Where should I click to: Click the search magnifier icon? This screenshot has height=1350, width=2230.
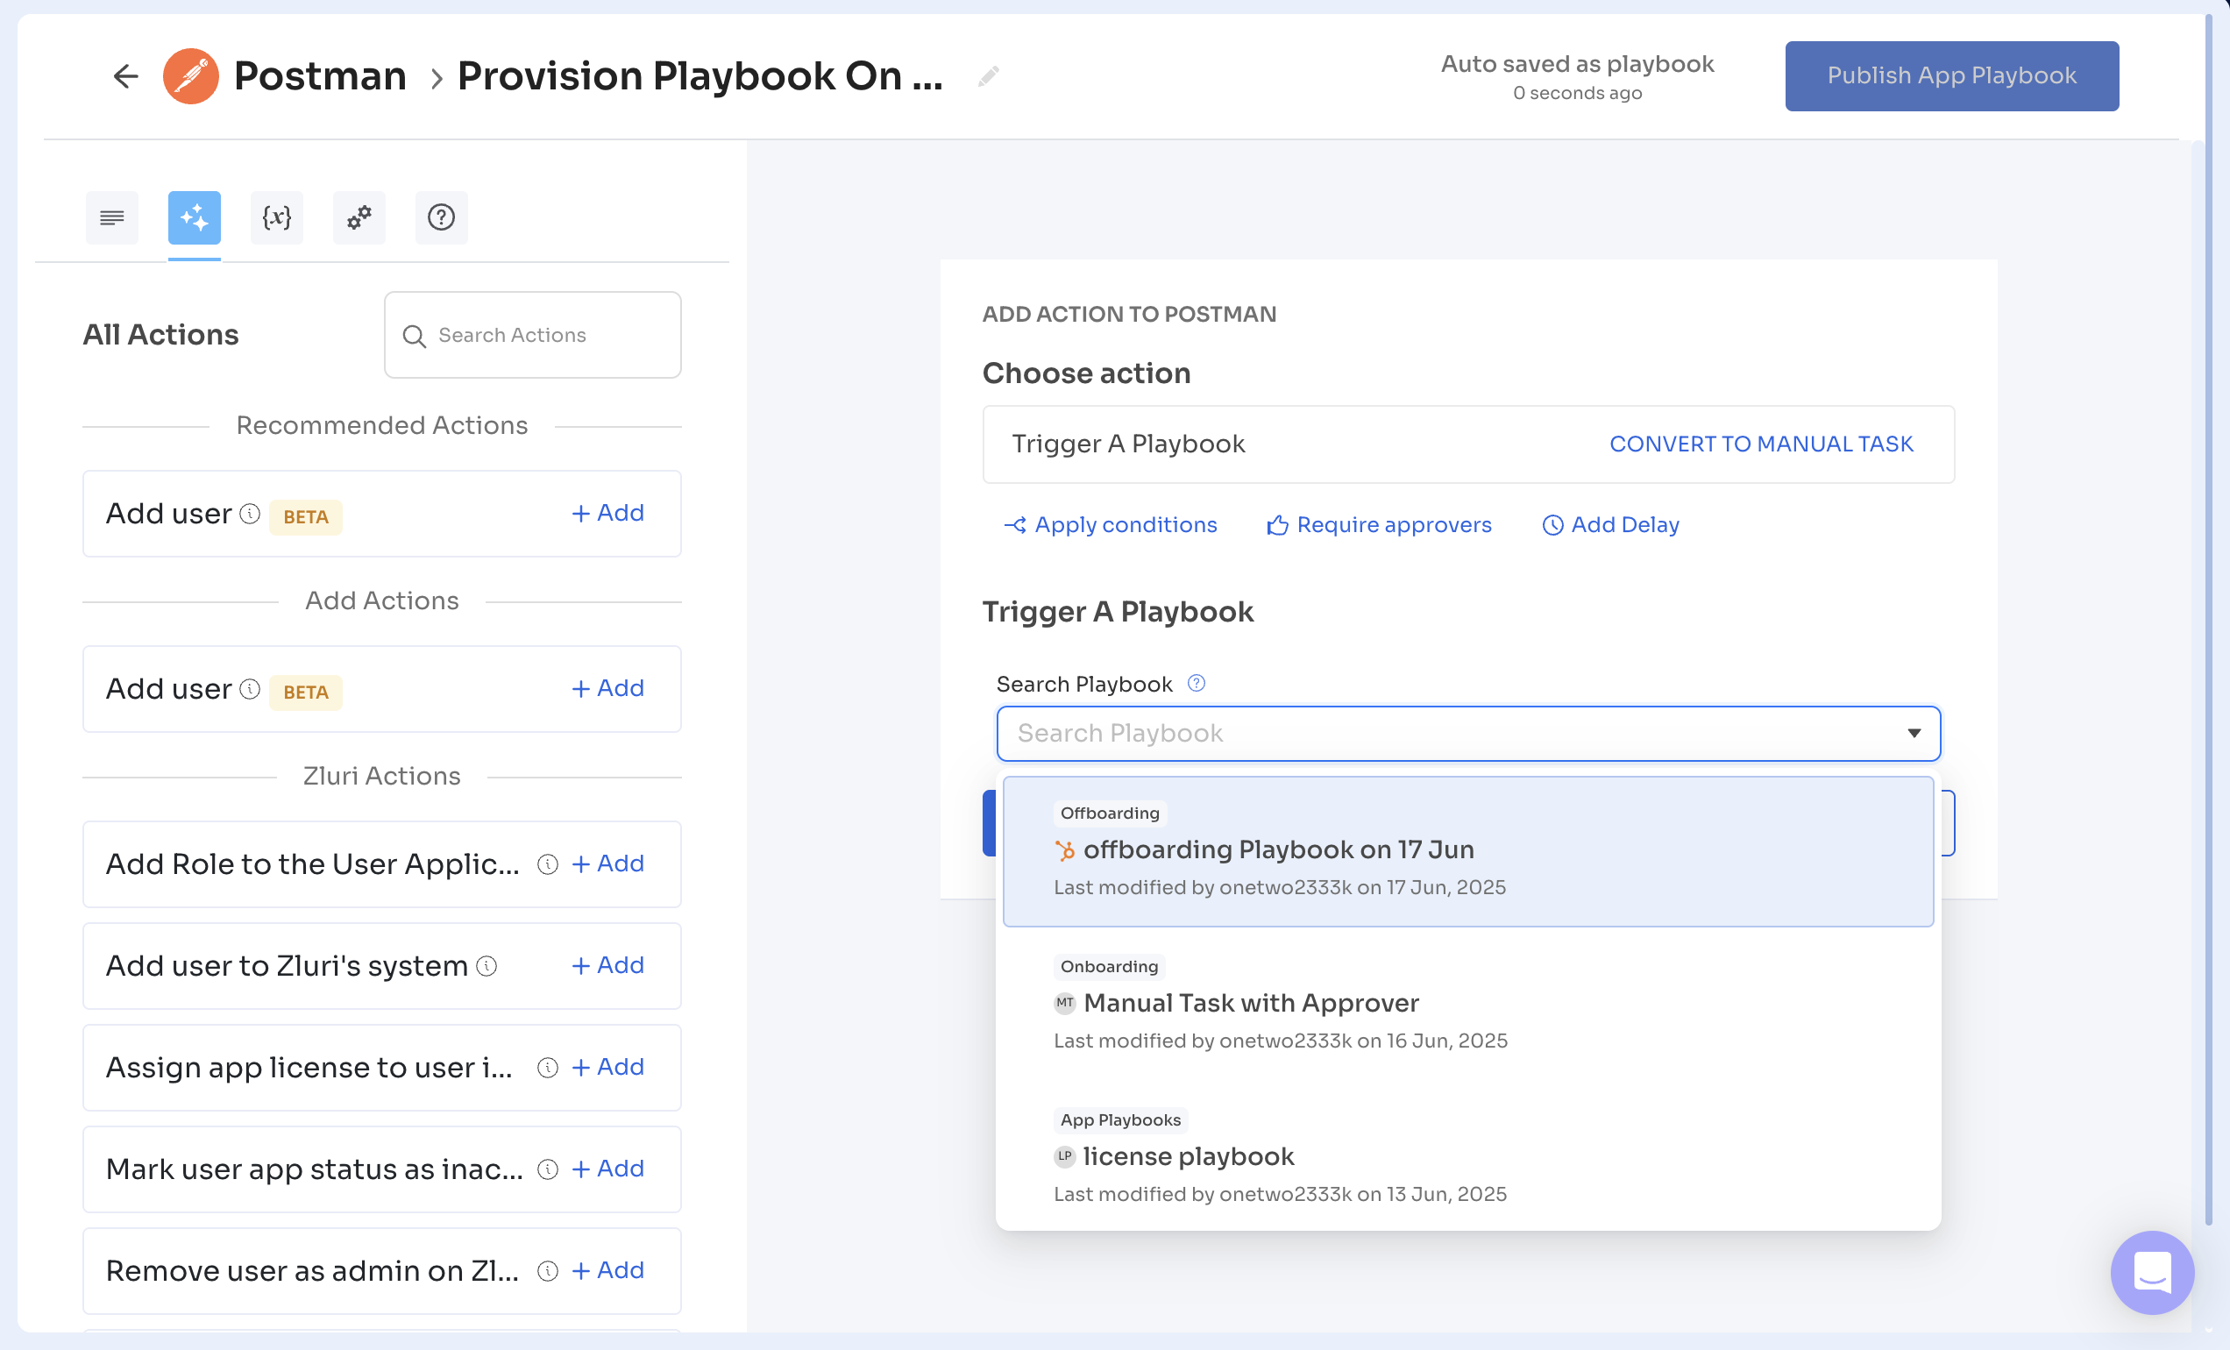(x=415, y=336)
